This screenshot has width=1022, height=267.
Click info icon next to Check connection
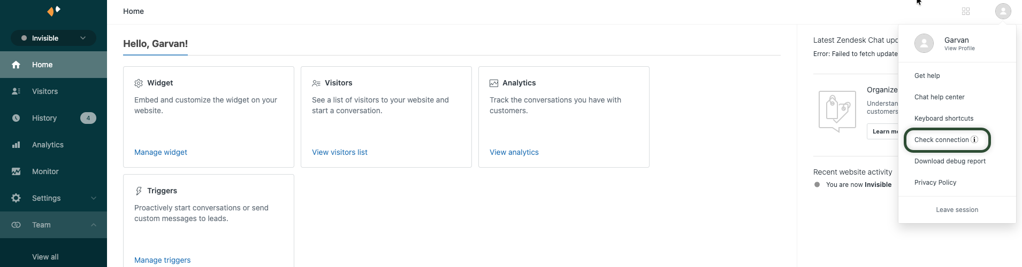click(974, 139)
